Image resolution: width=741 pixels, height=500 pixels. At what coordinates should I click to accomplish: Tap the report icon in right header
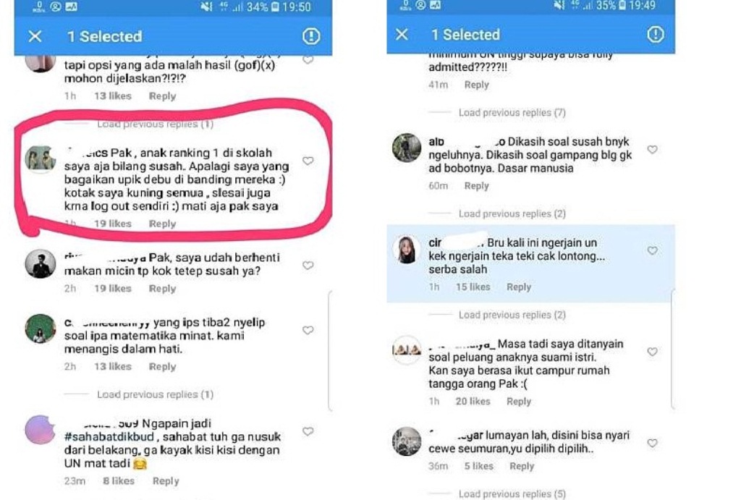point(655,34)
